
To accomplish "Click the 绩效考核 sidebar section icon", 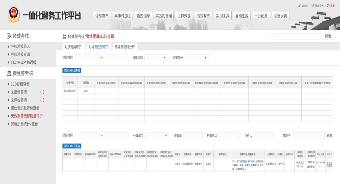I will pyautogui.click(x=9, y=36).
